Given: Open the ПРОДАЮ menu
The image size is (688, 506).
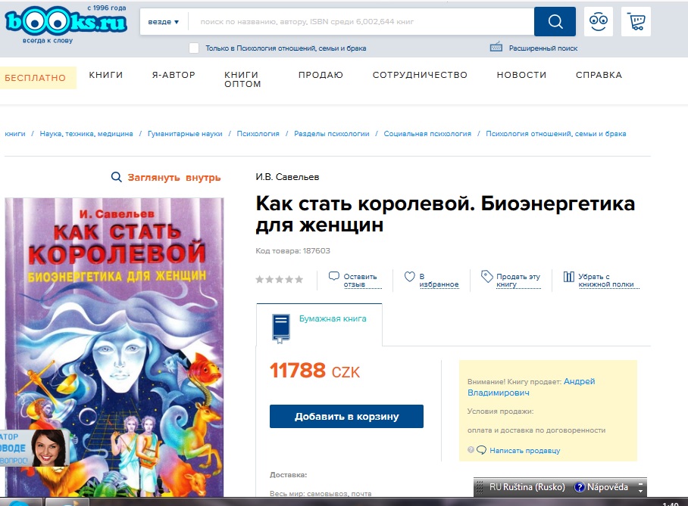Looking at the screenshot, I should [321, 75].
